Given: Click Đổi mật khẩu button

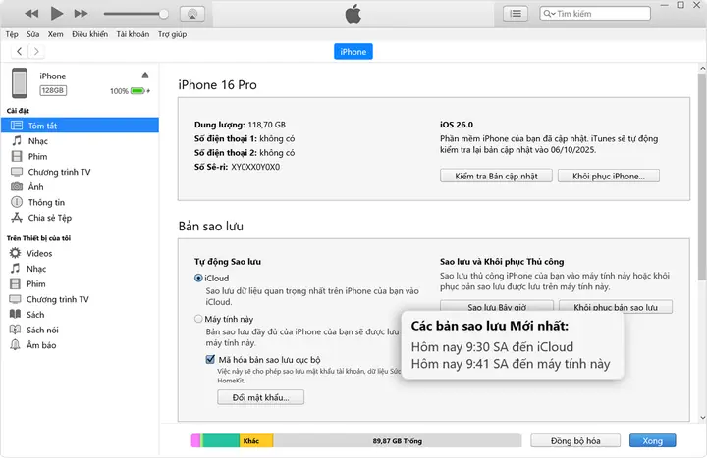Looking at the screenshot, I should [x=260, y=397].
